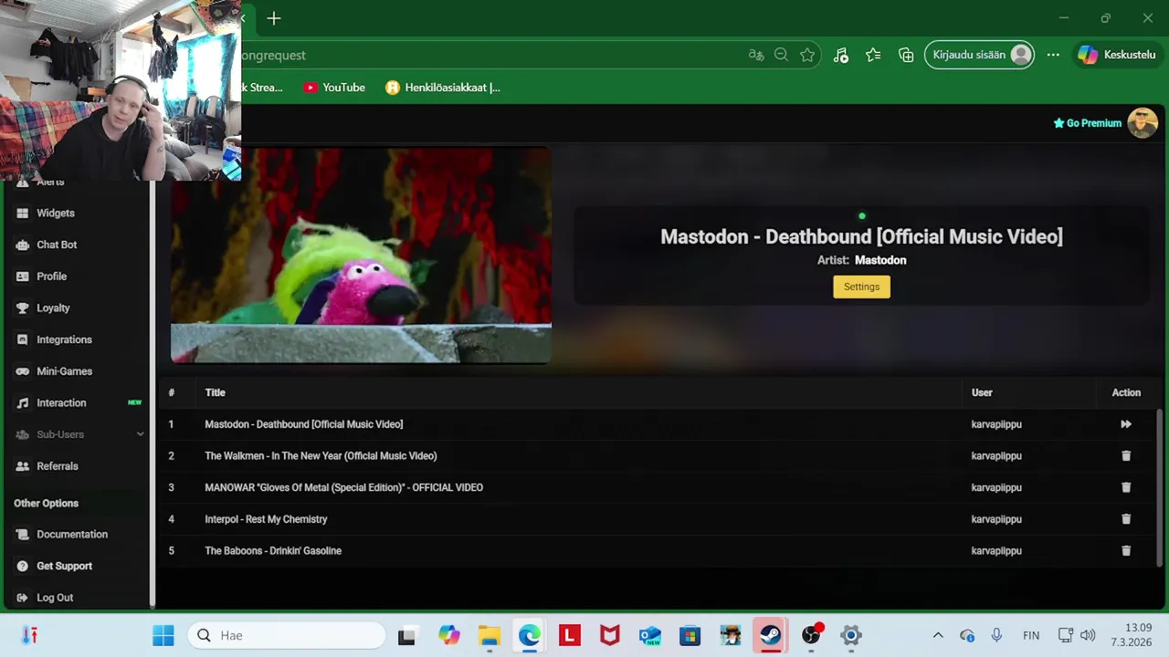The image size is (1169, 657).
Task: Open the user avatar in the top bar
Action: [x=1143, y=122]
